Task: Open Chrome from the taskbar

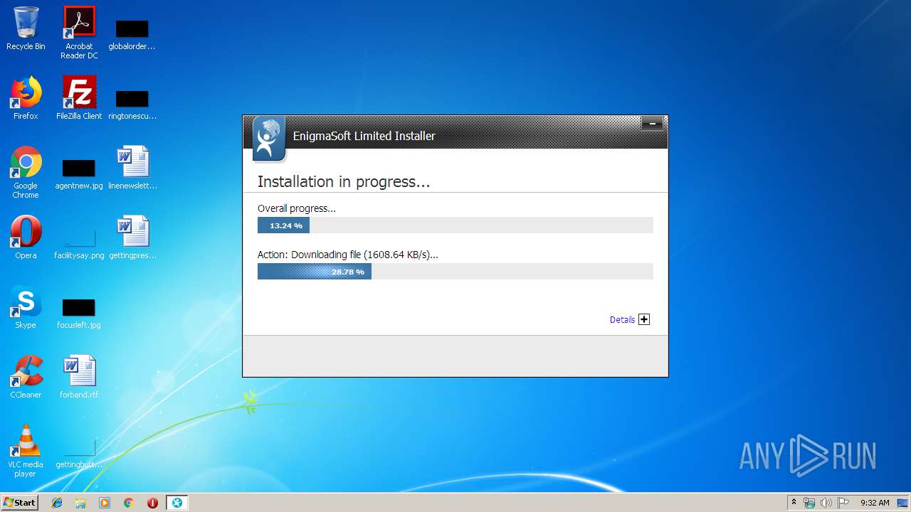Action: point(129,503)
